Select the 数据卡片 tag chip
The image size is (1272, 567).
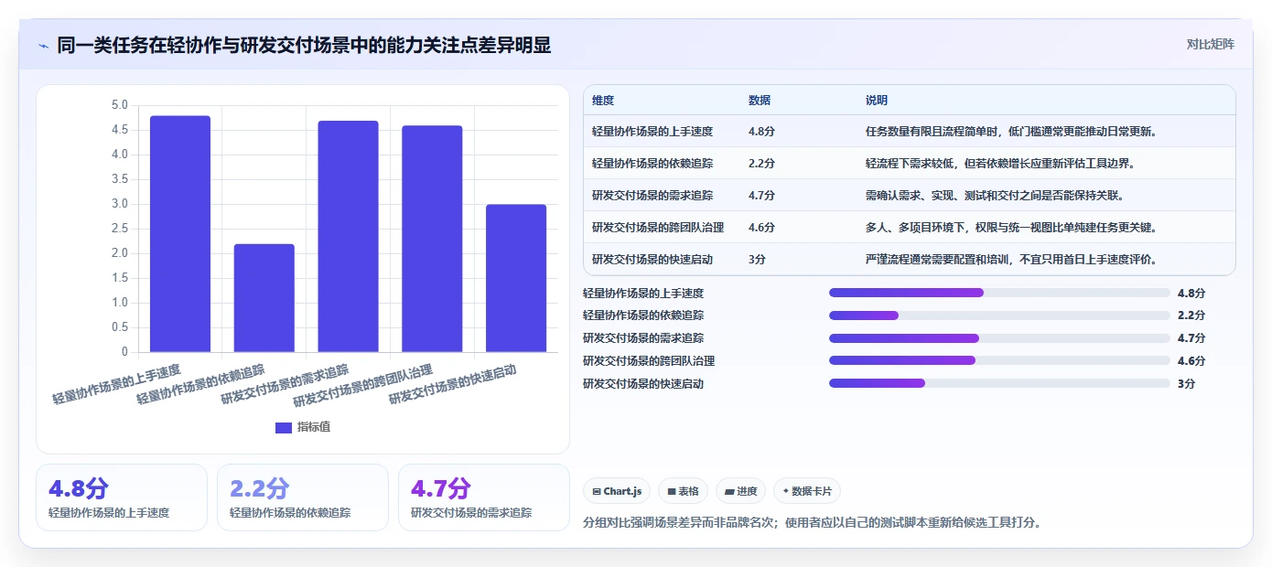tap(806, 491)
